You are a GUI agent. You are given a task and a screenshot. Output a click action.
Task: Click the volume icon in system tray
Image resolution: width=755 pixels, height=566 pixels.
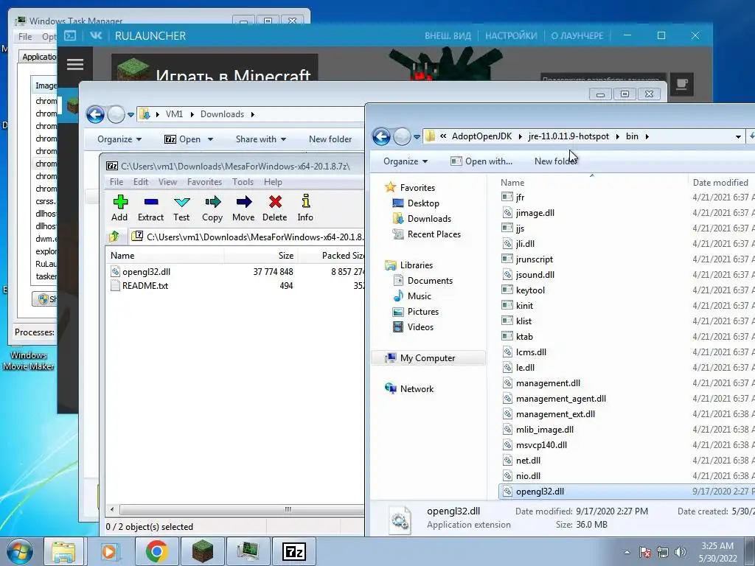click(681, 552)
